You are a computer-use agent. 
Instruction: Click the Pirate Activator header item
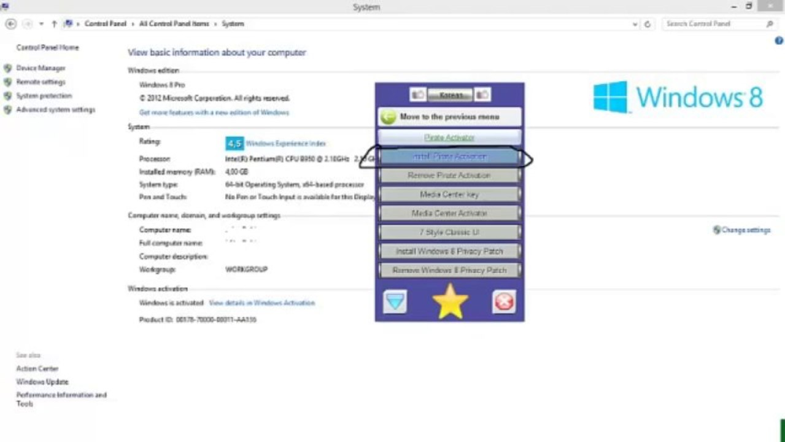(x=450, y=138)
